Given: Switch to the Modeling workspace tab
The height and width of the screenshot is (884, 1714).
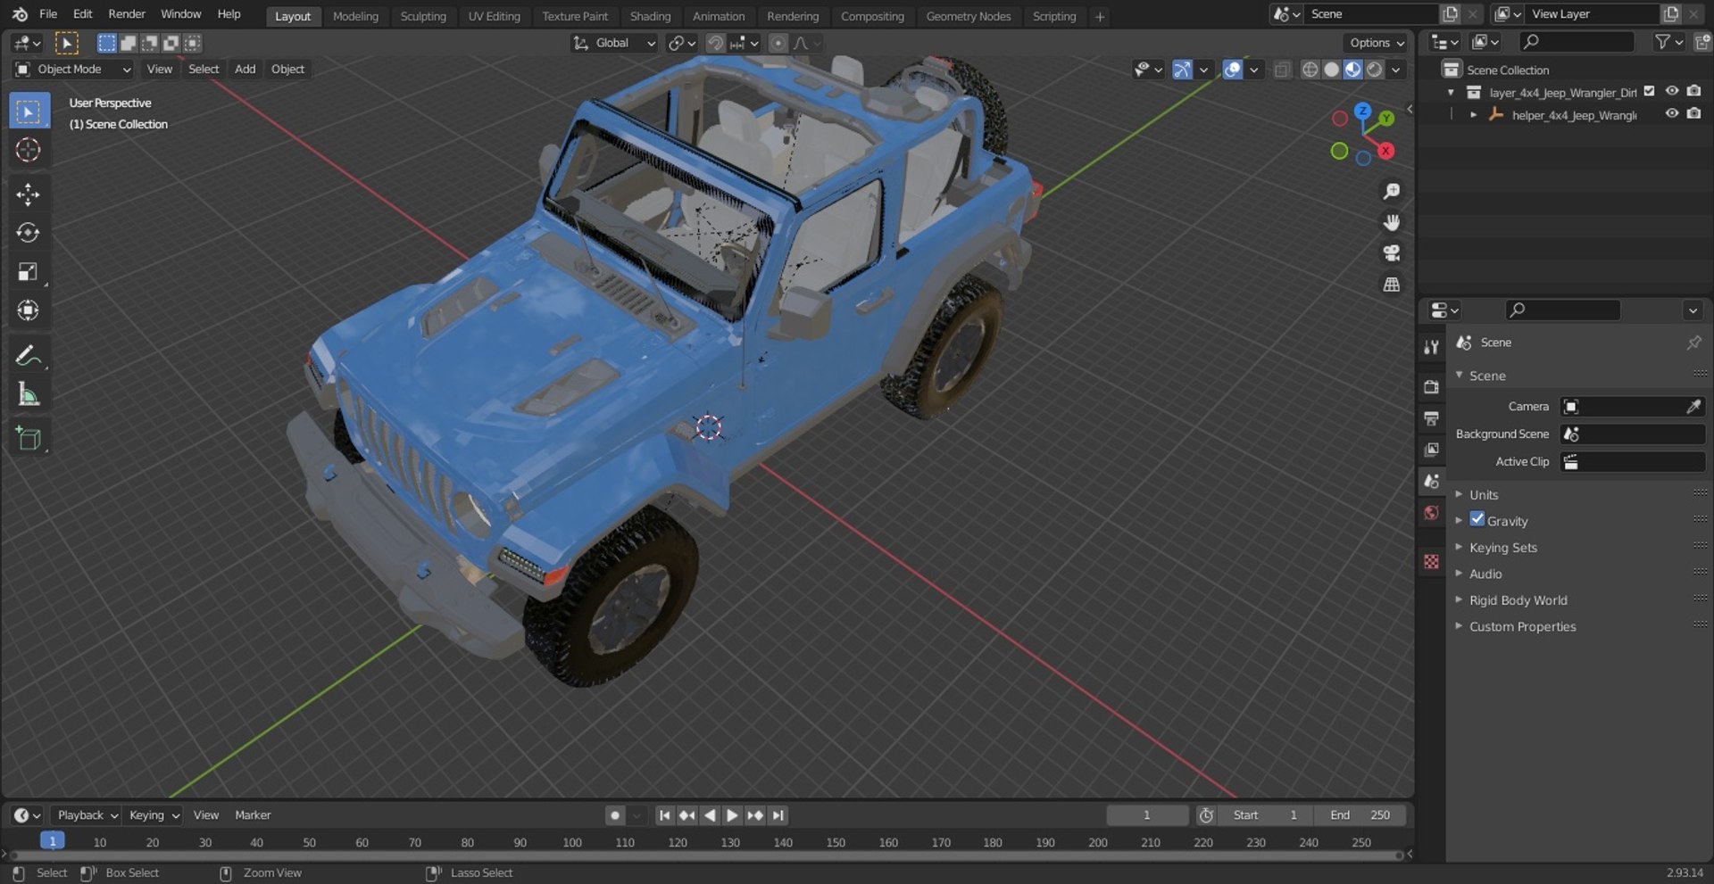Looking at the screenshot, I should click(x=355, y=16).
